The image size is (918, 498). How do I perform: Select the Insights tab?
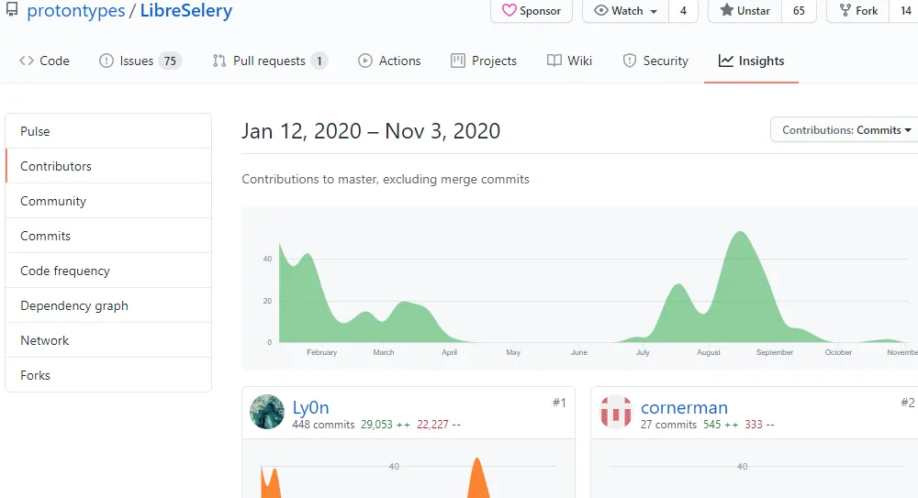[x=751, y=61]
